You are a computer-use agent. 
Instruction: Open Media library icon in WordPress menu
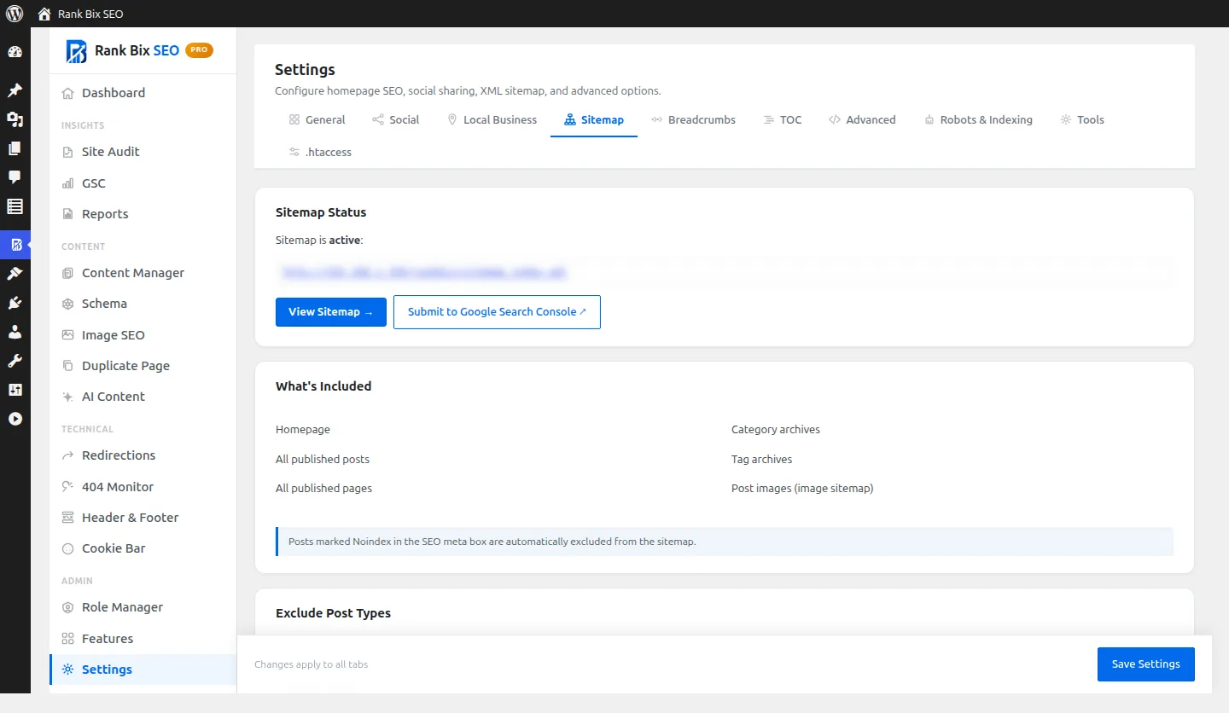tap(15, 119)
